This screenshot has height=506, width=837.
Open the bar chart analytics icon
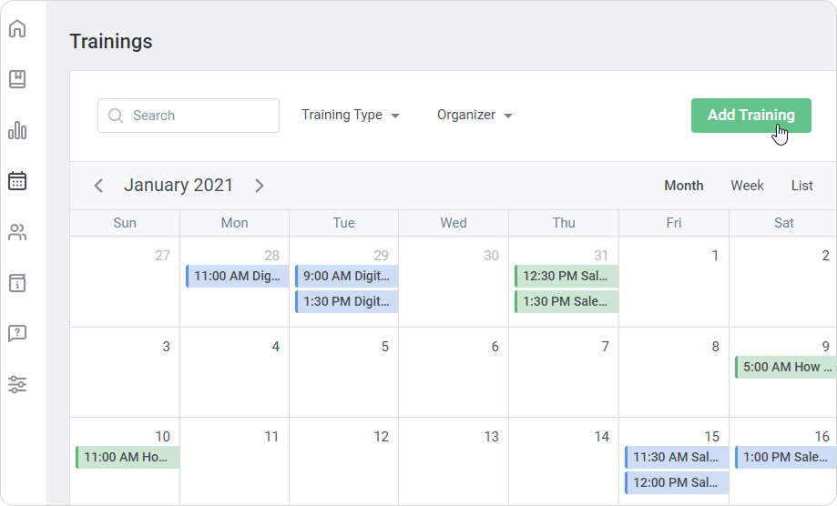[17, 130]
